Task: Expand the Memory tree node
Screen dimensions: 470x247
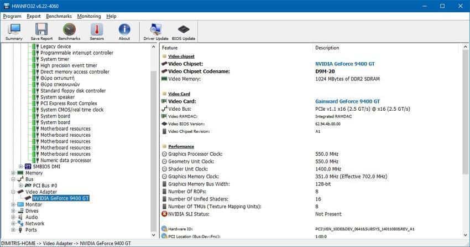Action: 13,173
